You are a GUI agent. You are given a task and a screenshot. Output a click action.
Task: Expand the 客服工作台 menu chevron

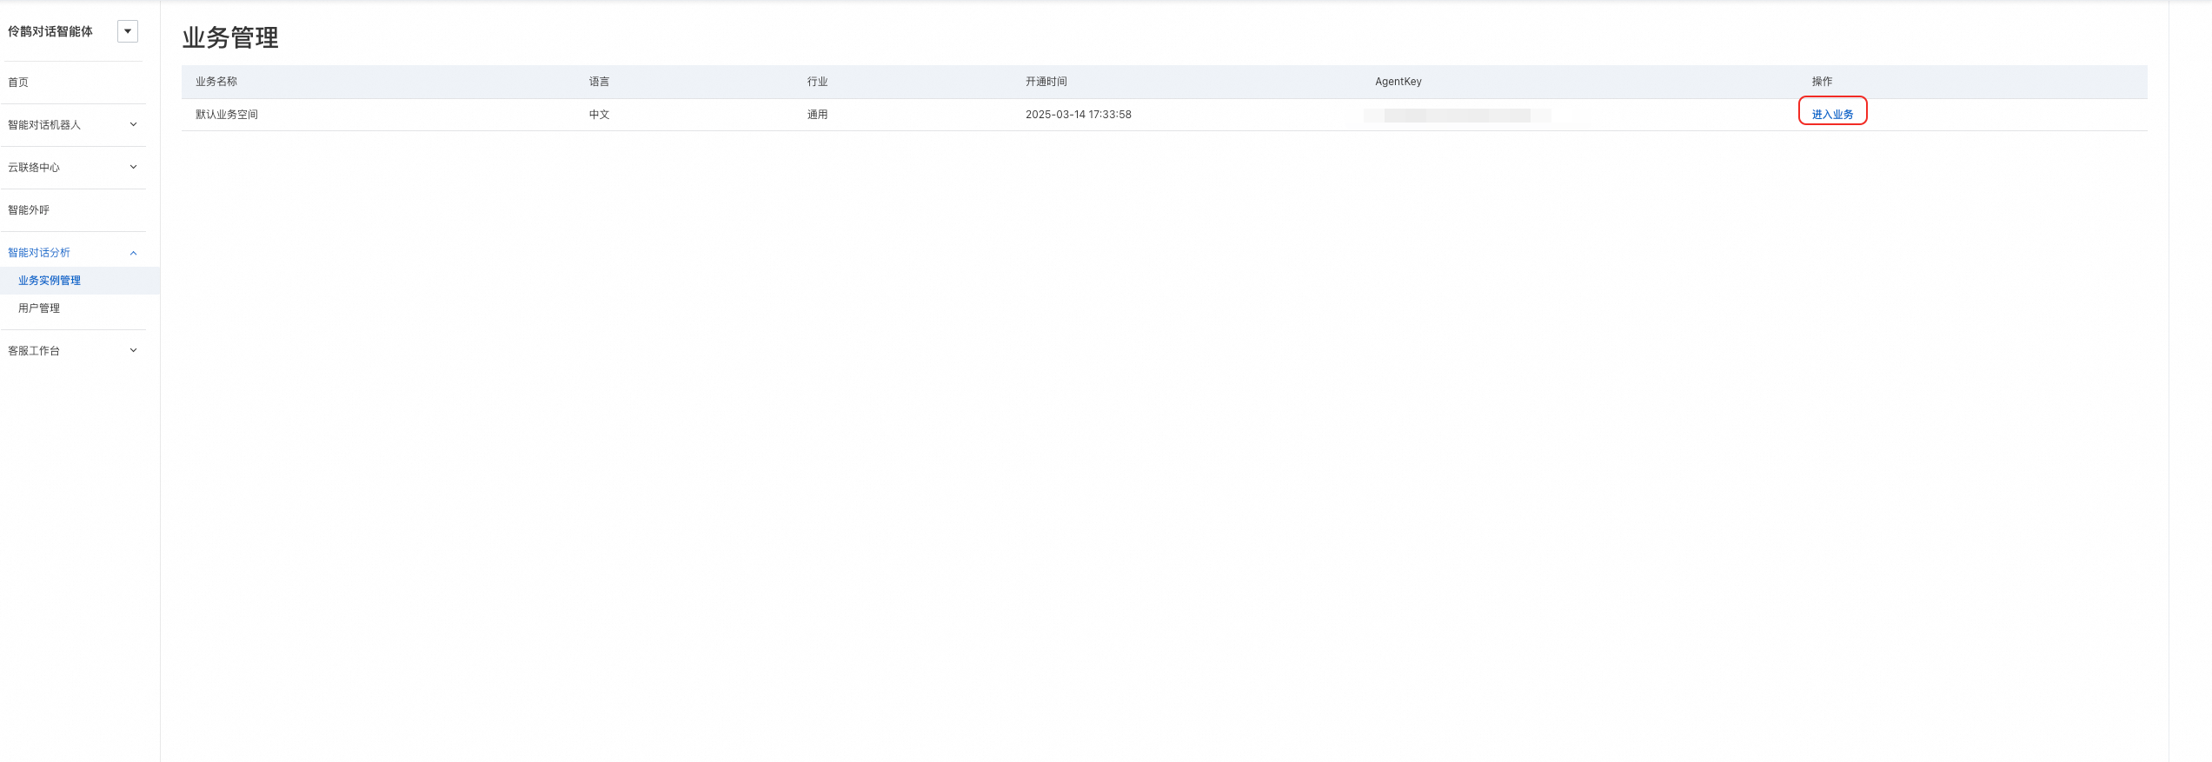pyautogui.click(x=133, y=350)
